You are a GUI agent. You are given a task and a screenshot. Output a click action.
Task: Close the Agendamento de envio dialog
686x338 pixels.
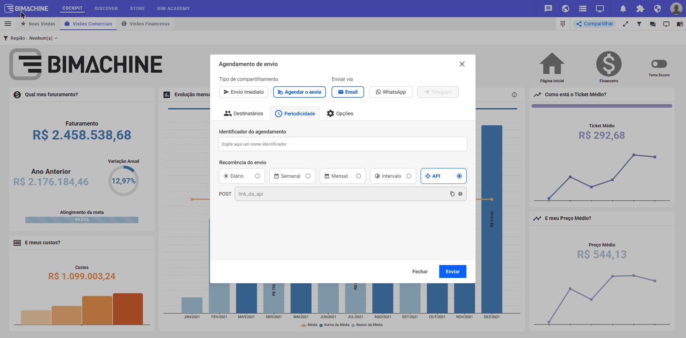click(462, 64)
